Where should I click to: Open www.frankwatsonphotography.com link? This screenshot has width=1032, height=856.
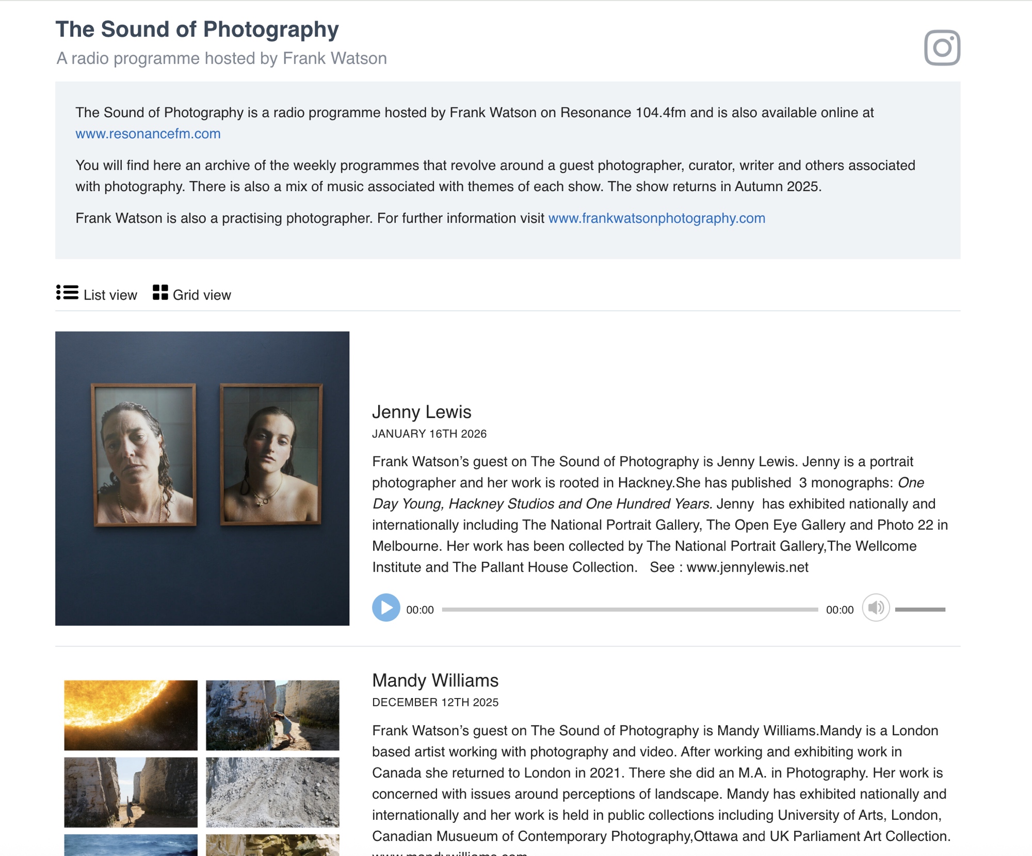[656, 218]
